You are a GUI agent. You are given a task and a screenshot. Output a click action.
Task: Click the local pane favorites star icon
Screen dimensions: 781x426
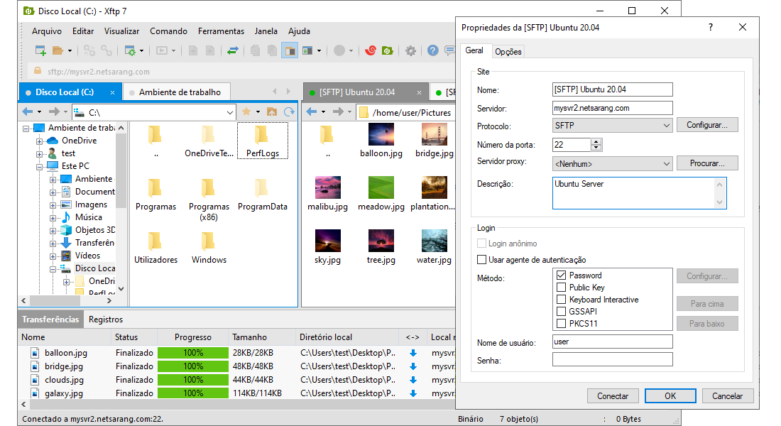(246, 112)
